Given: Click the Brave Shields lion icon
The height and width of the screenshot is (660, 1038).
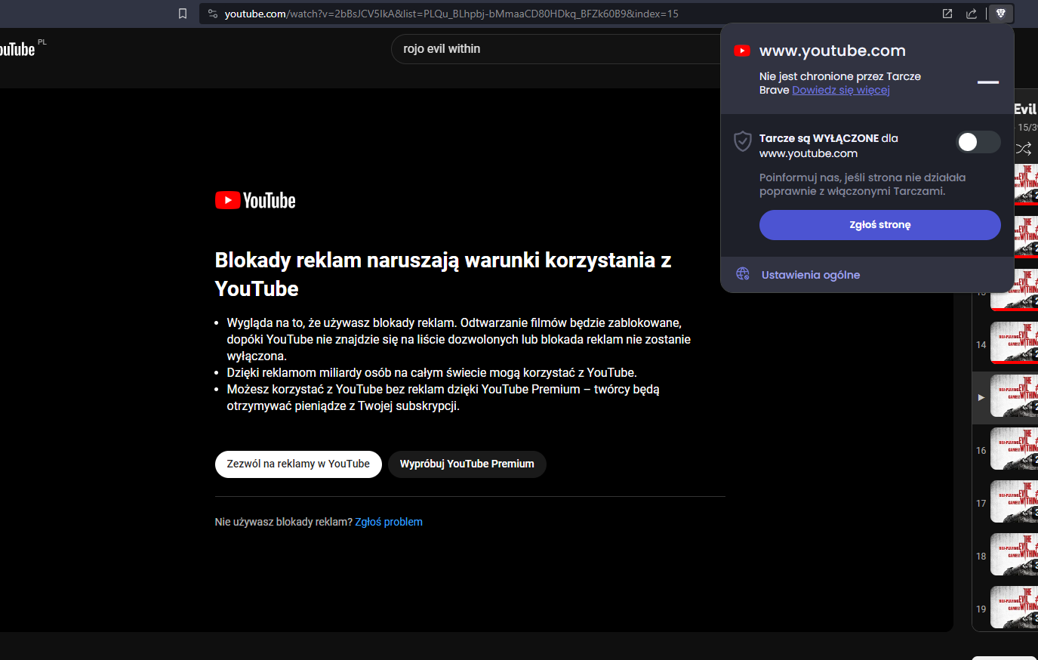Looking at the screenshot, I should tap(1001, 14).
